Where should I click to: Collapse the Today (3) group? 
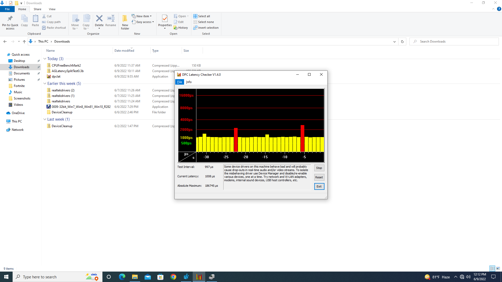pyautogui.click(x=45, y=59)
